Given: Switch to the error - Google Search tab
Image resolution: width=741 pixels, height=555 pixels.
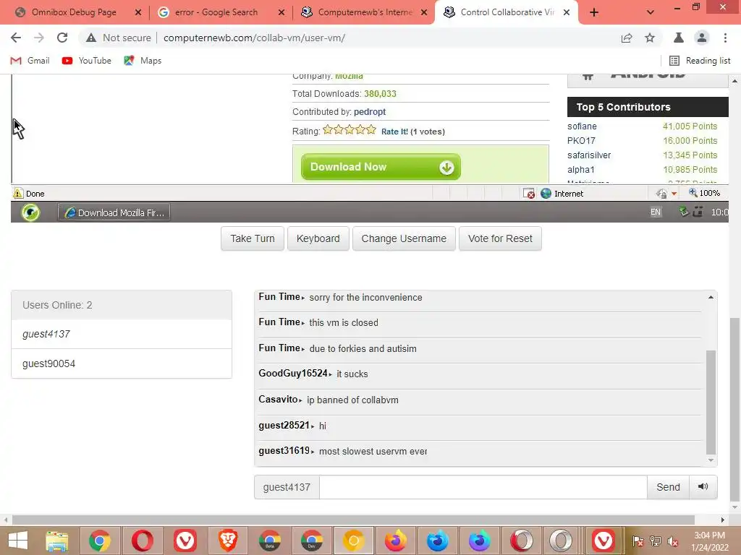Looking at the screenshot, I should point(215,12).
